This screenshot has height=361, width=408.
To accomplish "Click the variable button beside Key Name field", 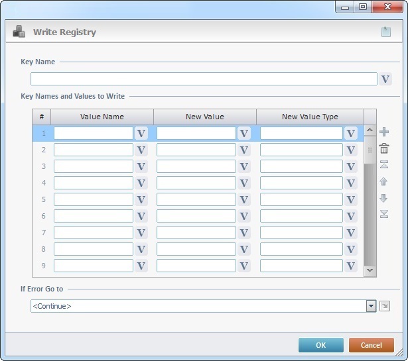I will [385, 79].
